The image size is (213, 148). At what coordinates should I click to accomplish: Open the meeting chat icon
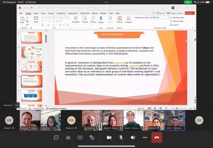[x=56, y=137]
